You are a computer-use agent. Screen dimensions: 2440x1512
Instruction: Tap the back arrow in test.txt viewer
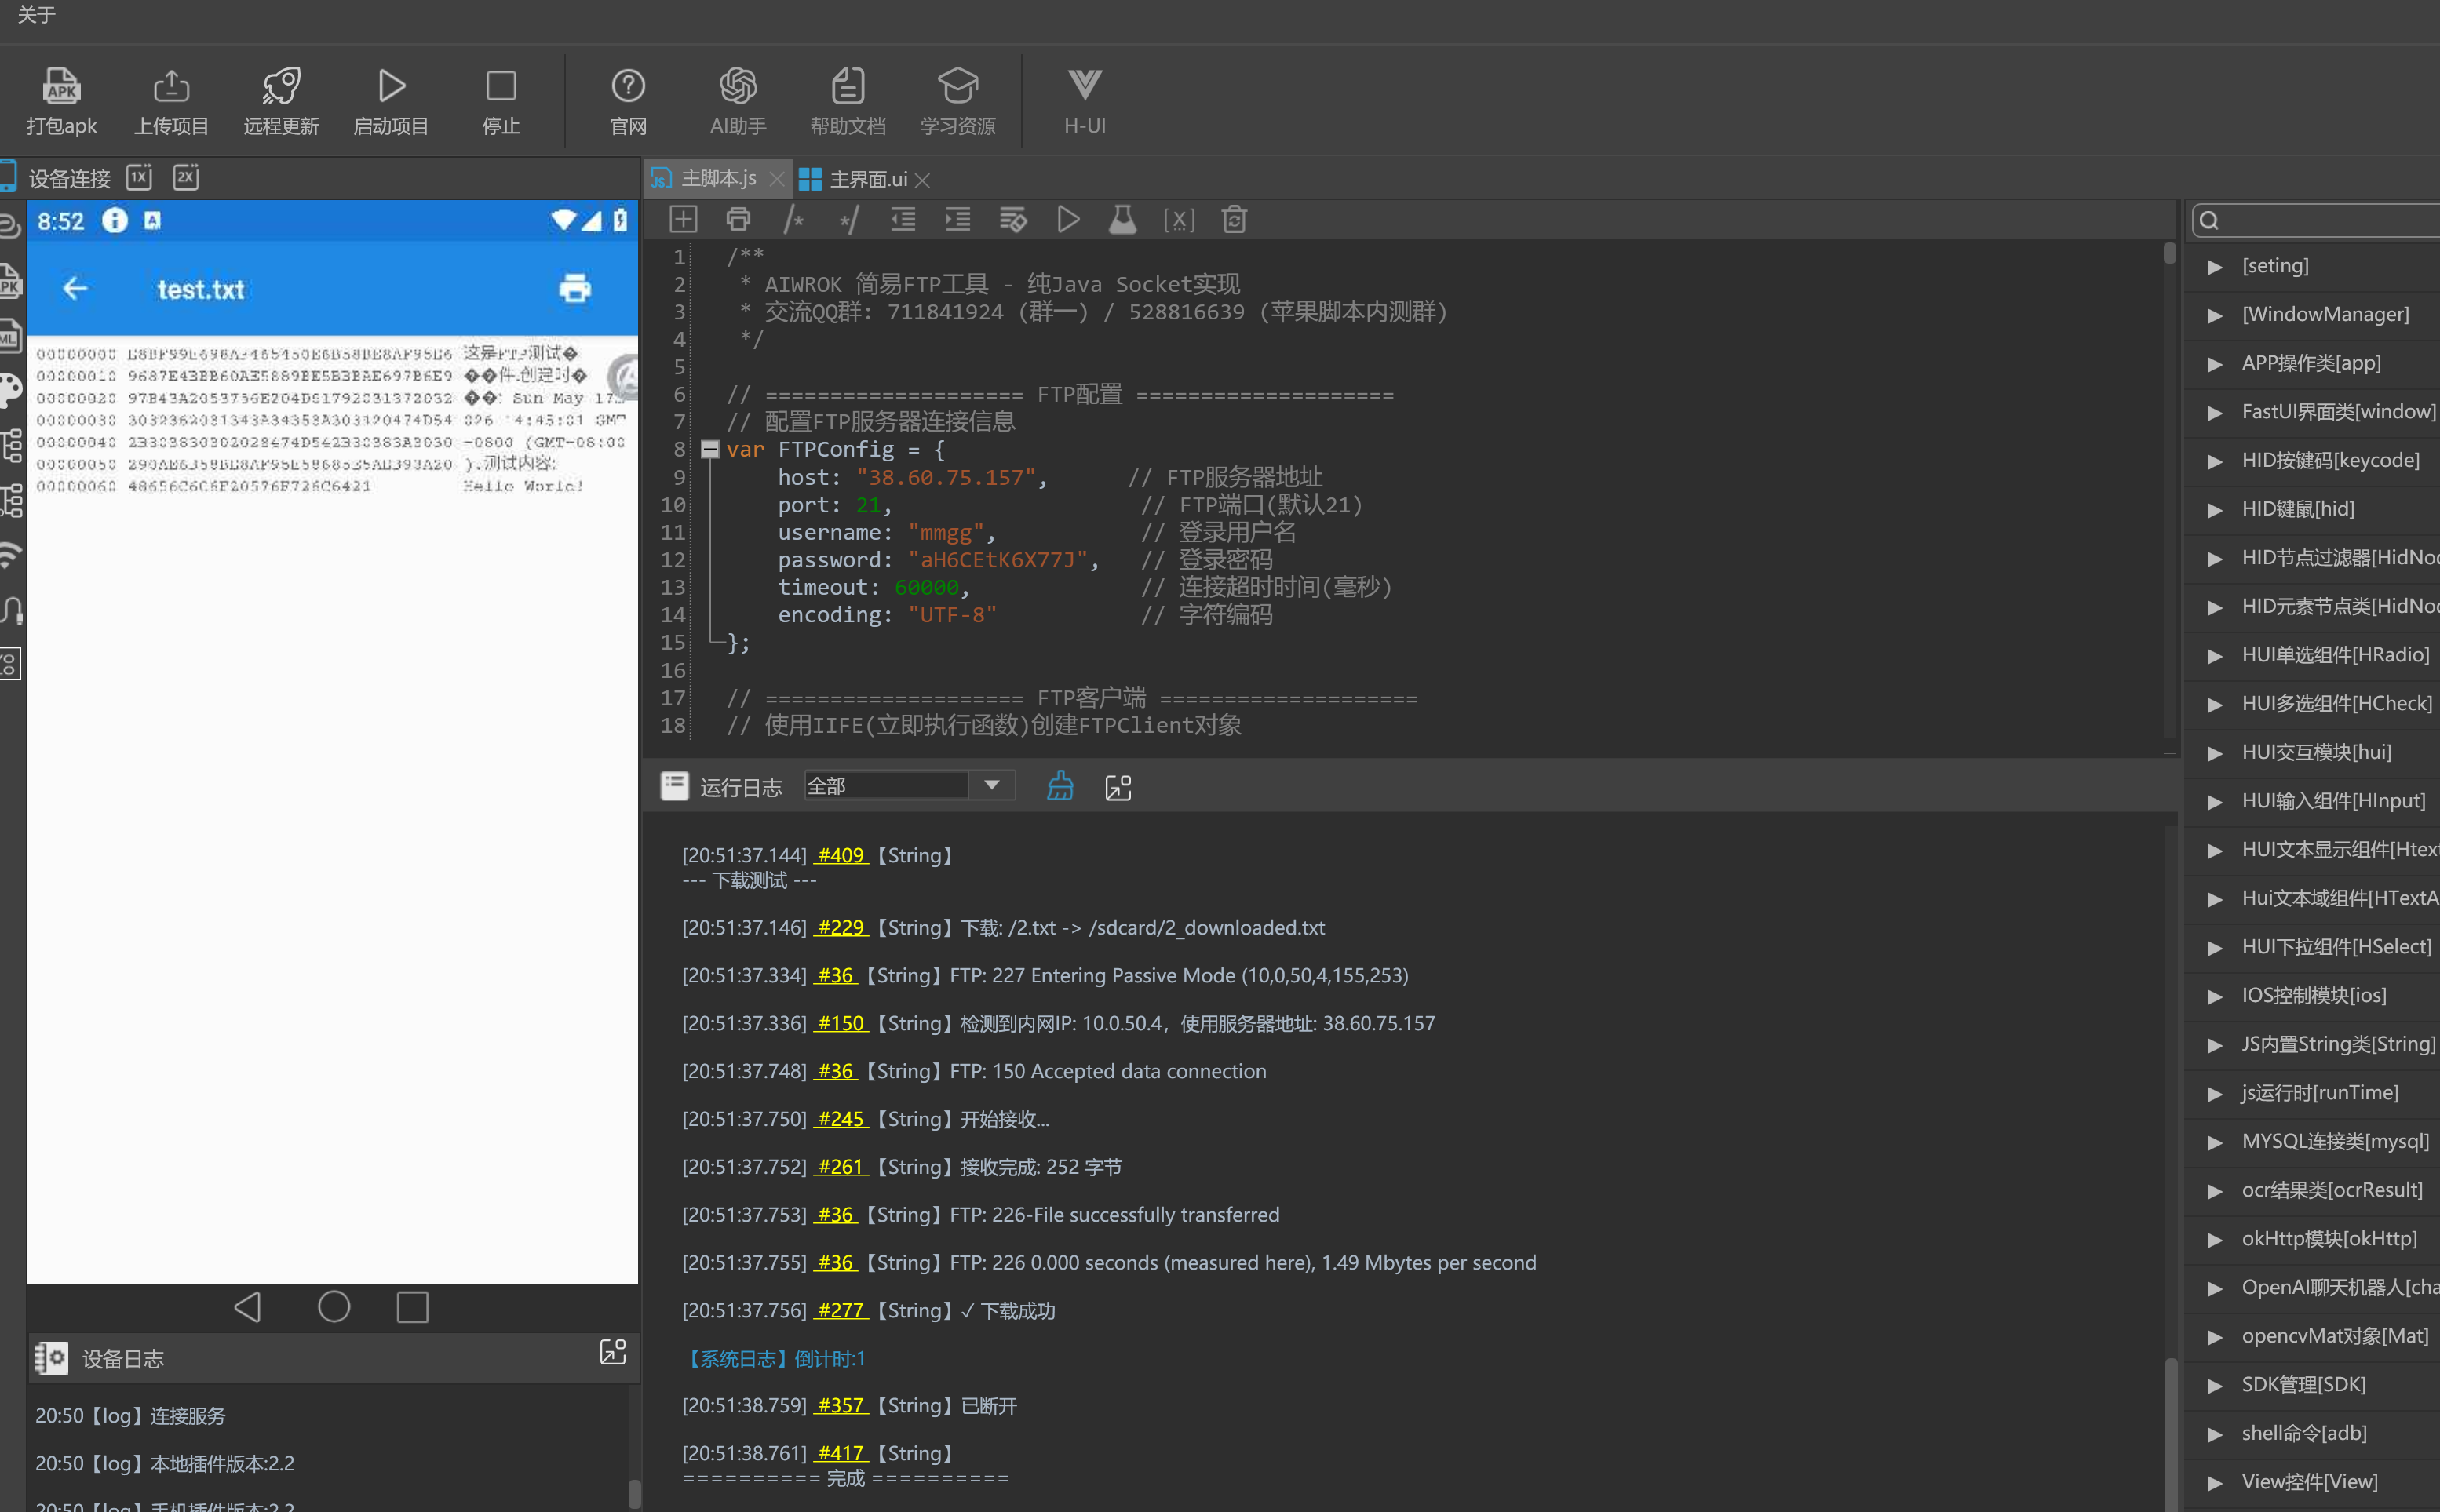click(x=75, y=289)
